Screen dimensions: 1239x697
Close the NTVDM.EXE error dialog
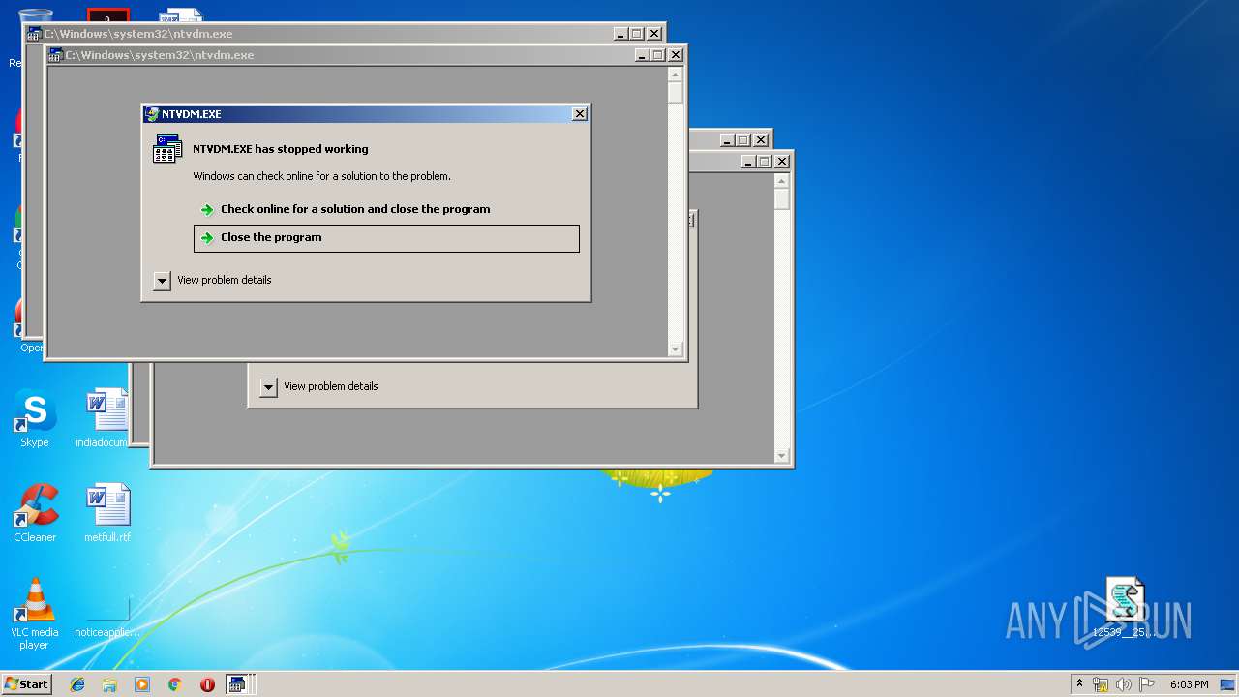(580, 114)
